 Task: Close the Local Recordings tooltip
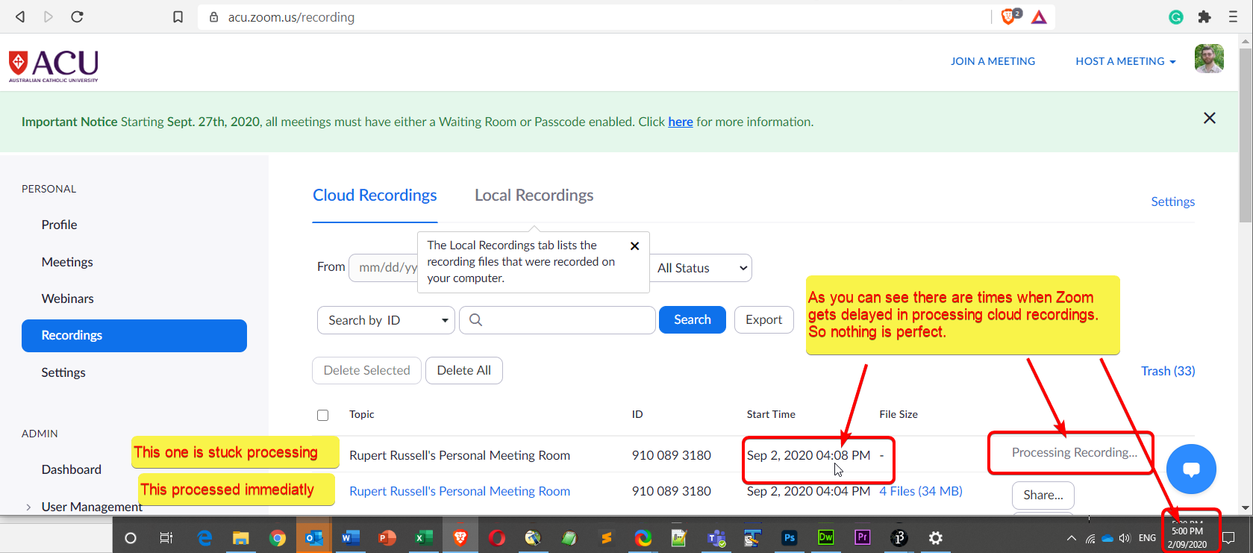pyautogui.click(x=634, y=246)
